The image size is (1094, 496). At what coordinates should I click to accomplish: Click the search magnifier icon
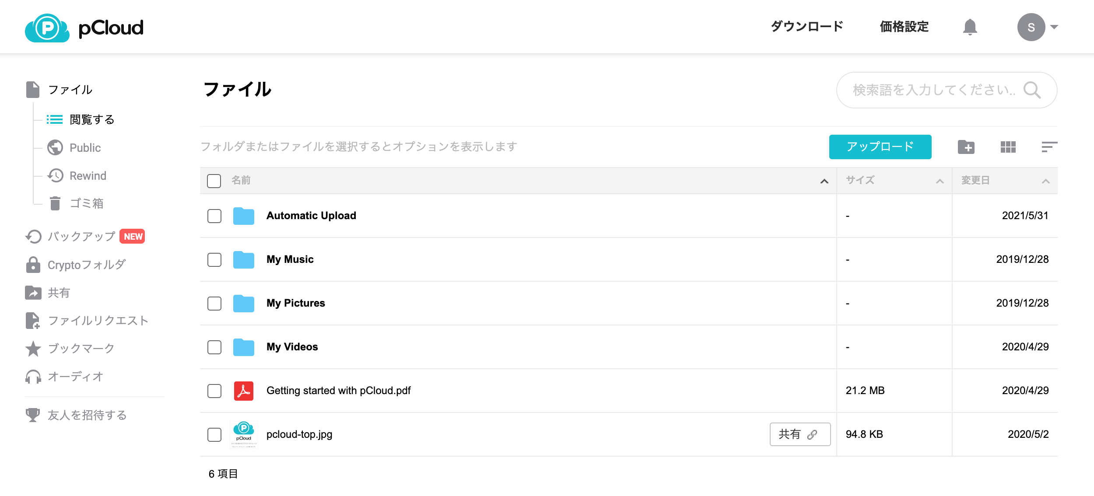point(1032,90)
